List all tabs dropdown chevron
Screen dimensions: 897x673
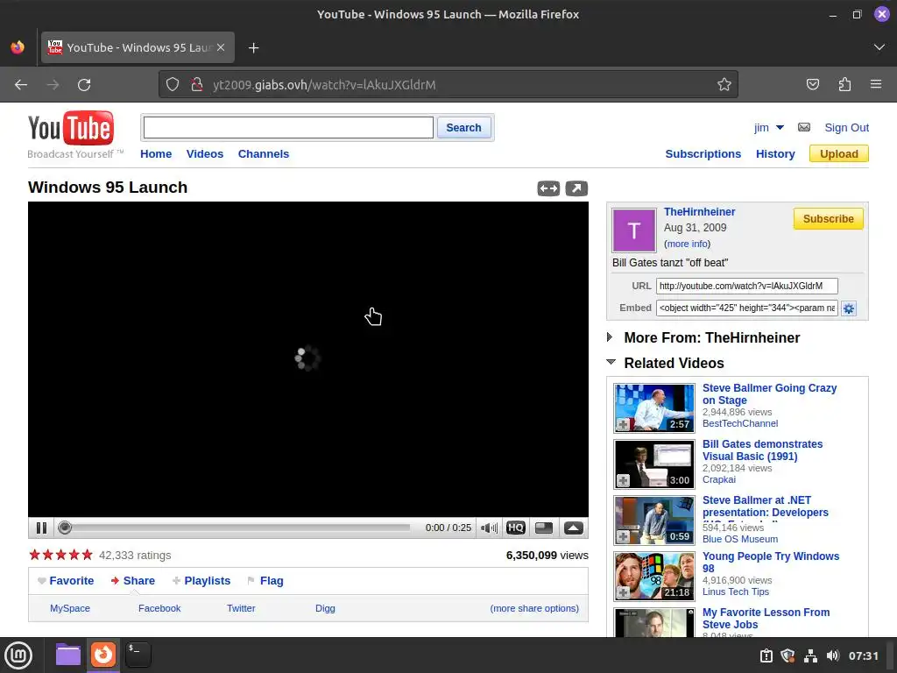tap(879, 47)
